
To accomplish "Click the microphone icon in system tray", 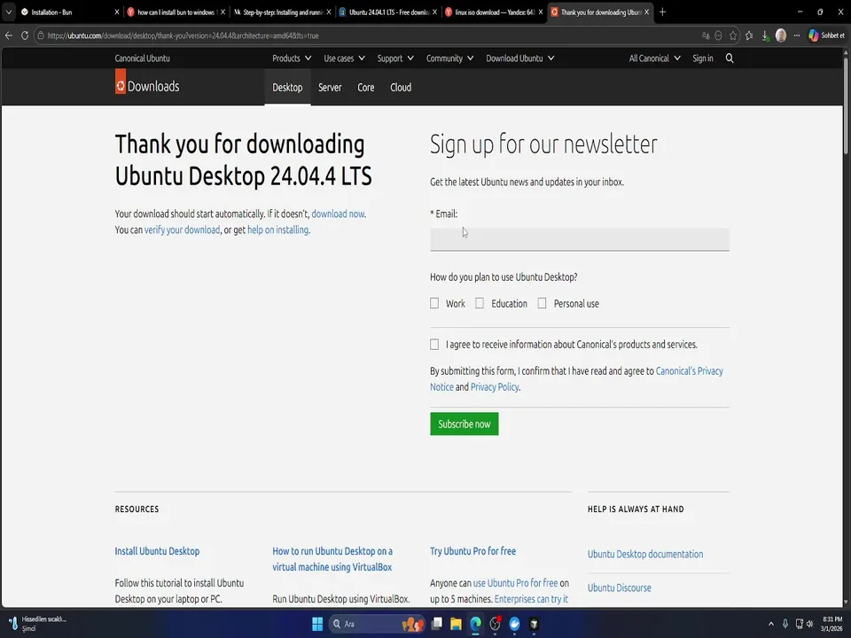I will [x=785, y=624].
